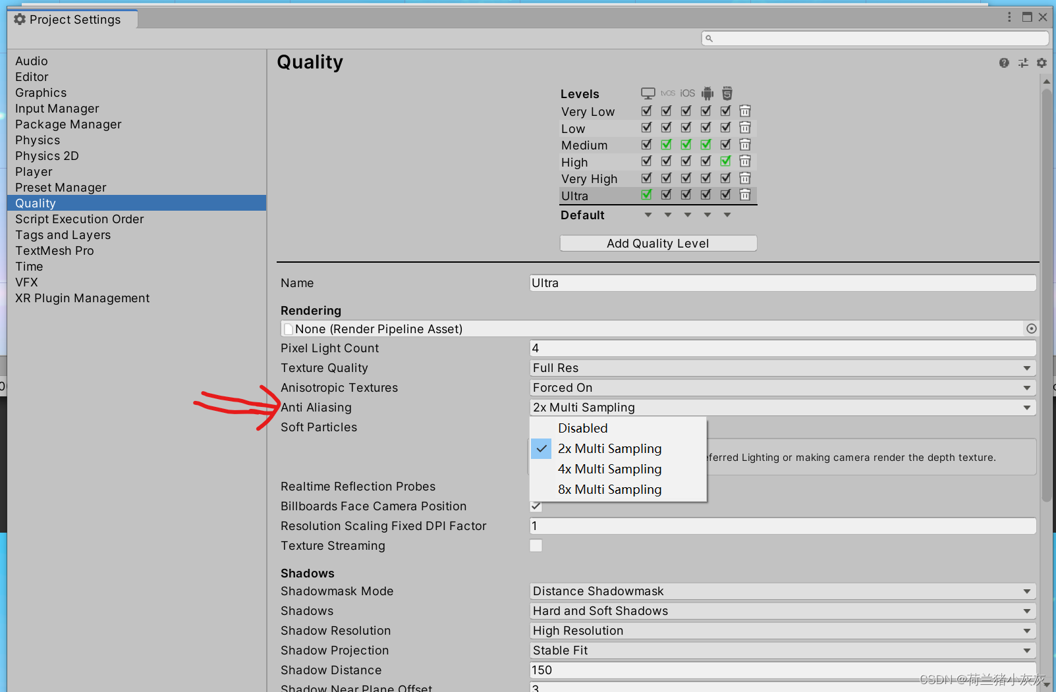1056x692 pixels.
Task: Delete the Ultra quality level
Action: tap(745, 195)
